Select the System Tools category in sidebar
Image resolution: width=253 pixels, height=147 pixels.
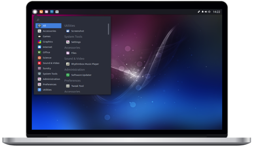(48, 74)
